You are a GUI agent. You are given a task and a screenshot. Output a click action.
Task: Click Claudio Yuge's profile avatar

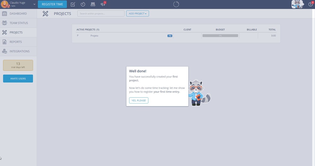(x=5, y=4)
